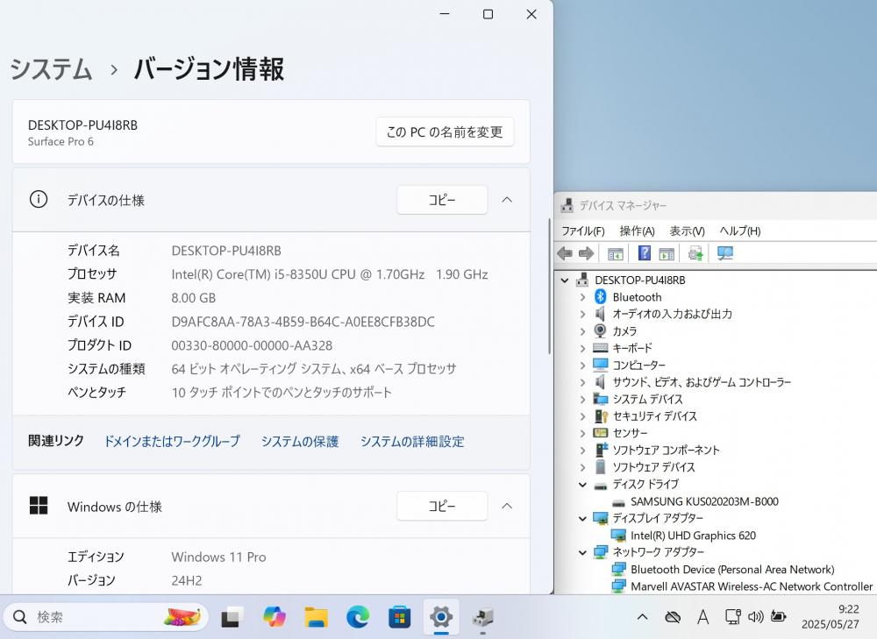This screenshot has height=639, width=877.
Task: Click action pane toolbar icon beside Help
Action: point(667,254)
